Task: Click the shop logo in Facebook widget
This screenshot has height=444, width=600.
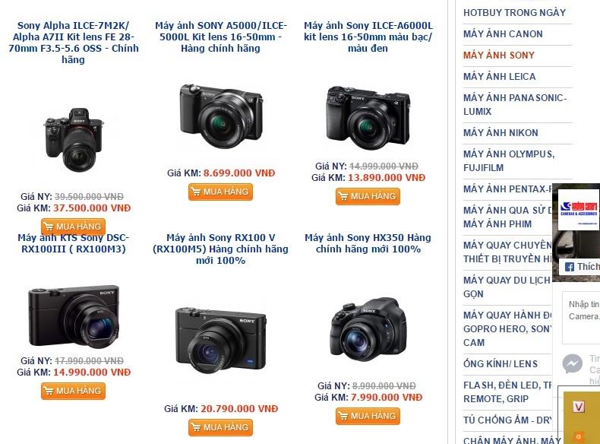Action: [579, 210]
